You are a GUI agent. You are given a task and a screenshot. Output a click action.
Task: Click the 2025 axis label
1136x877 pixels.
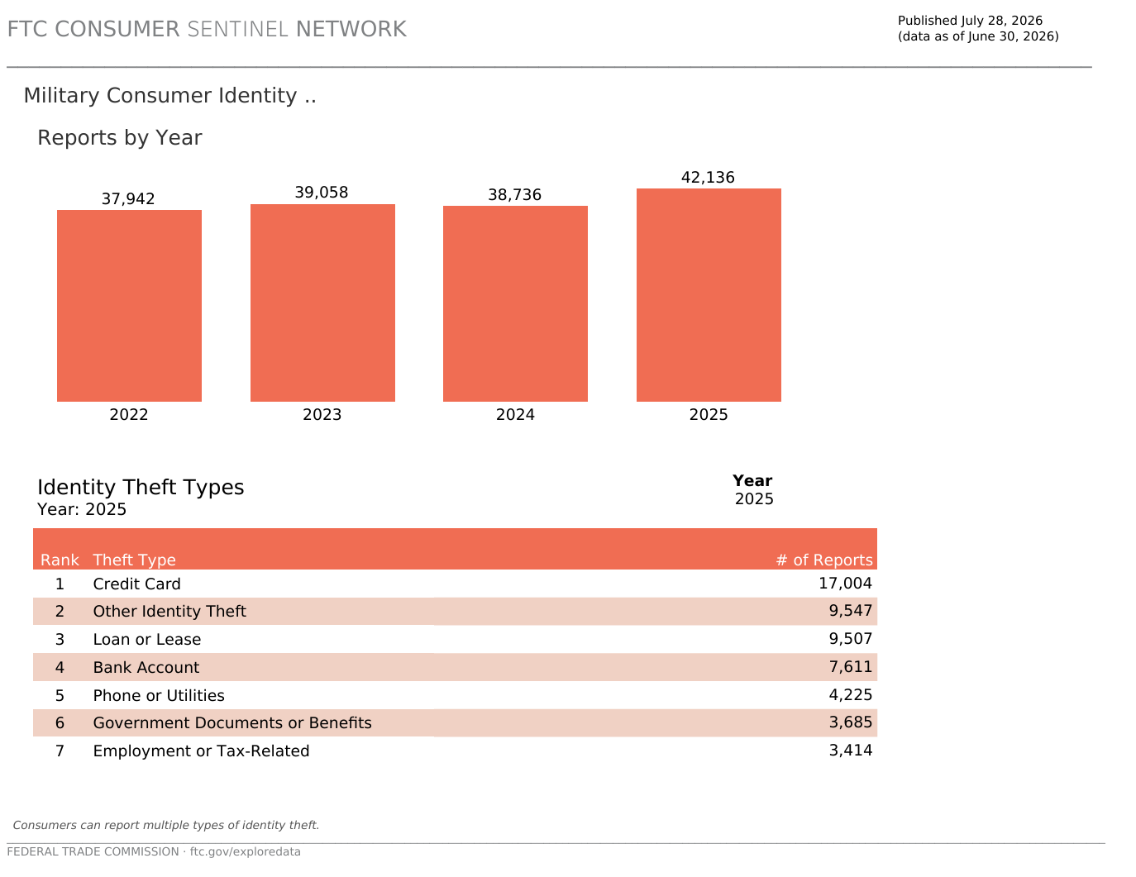tap(709, 414)
